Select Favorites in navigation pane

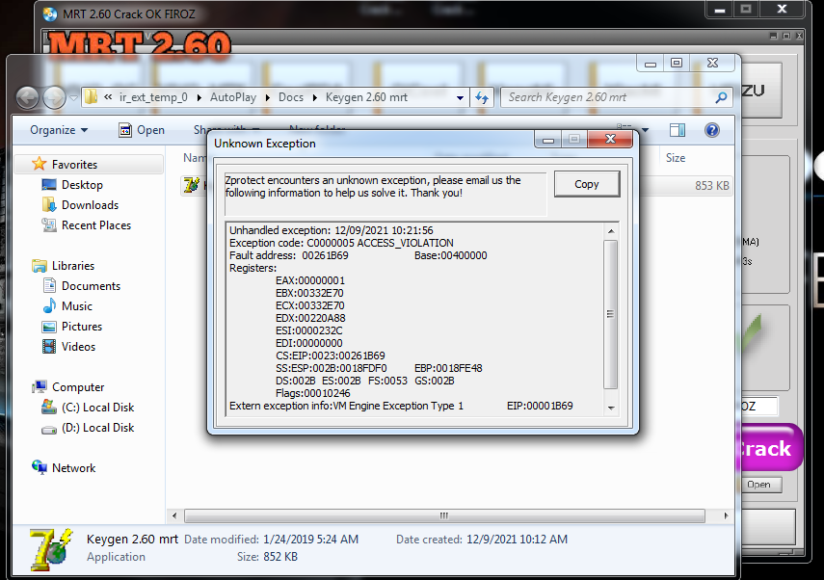(74, 165)
